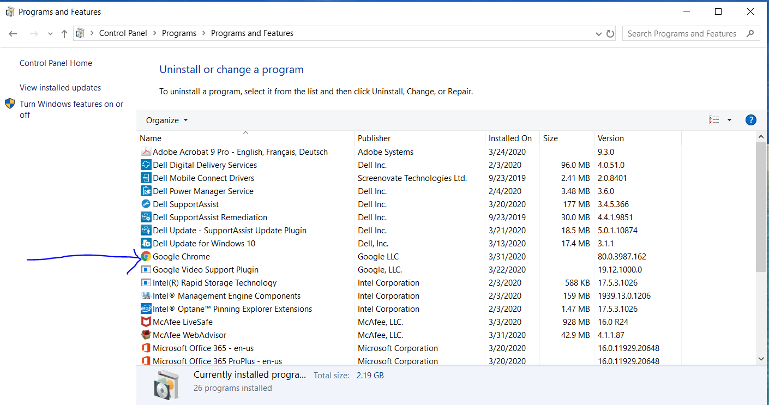This screenshot has height=405, width=769.
Task: Click the McAfee WebAdvisor icon
Action: pyautogui.click(x=146, y=335)
